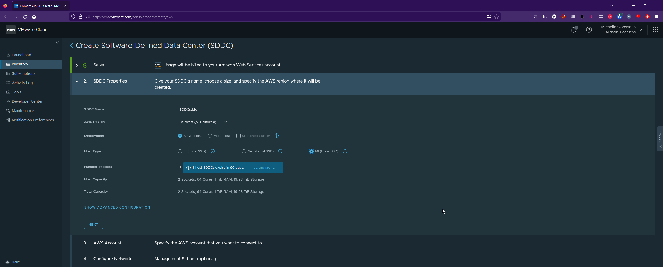Click the browser address bar URL
The image size is (663, 267).
[x=132, y=17]
